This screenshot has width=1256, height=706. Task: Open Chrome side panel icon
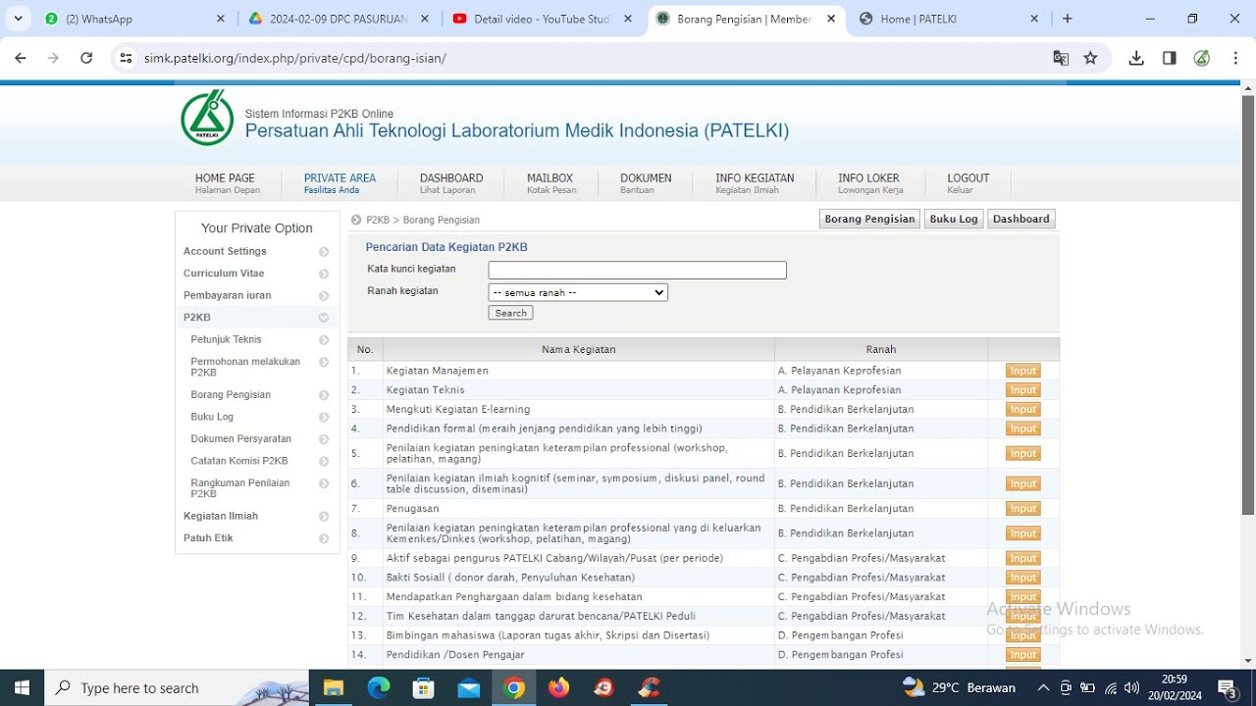pyautogui.click(x=1169, y=58)
